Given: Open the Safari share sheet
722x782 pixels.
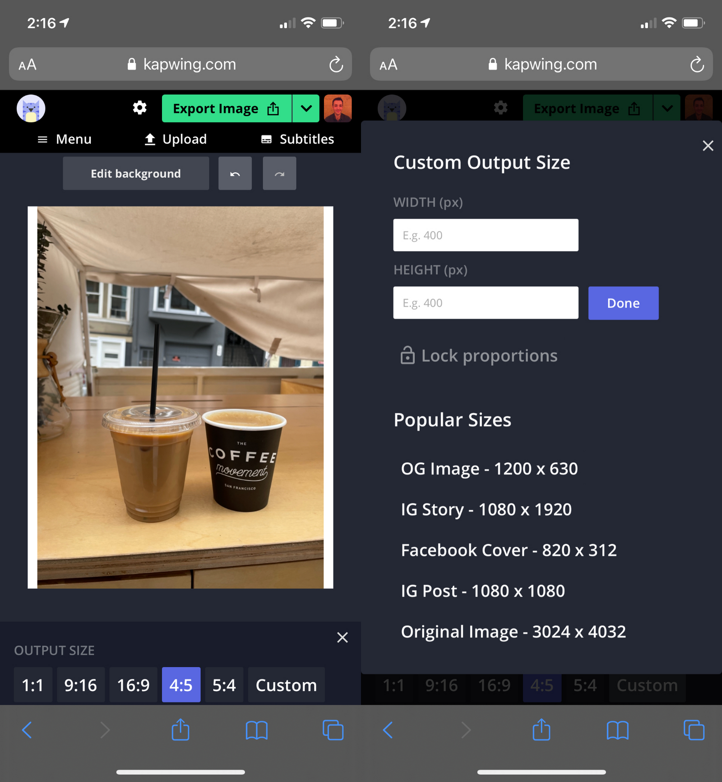Looking at the screenshot, I should pyautogui.click(x=180, y=730).
